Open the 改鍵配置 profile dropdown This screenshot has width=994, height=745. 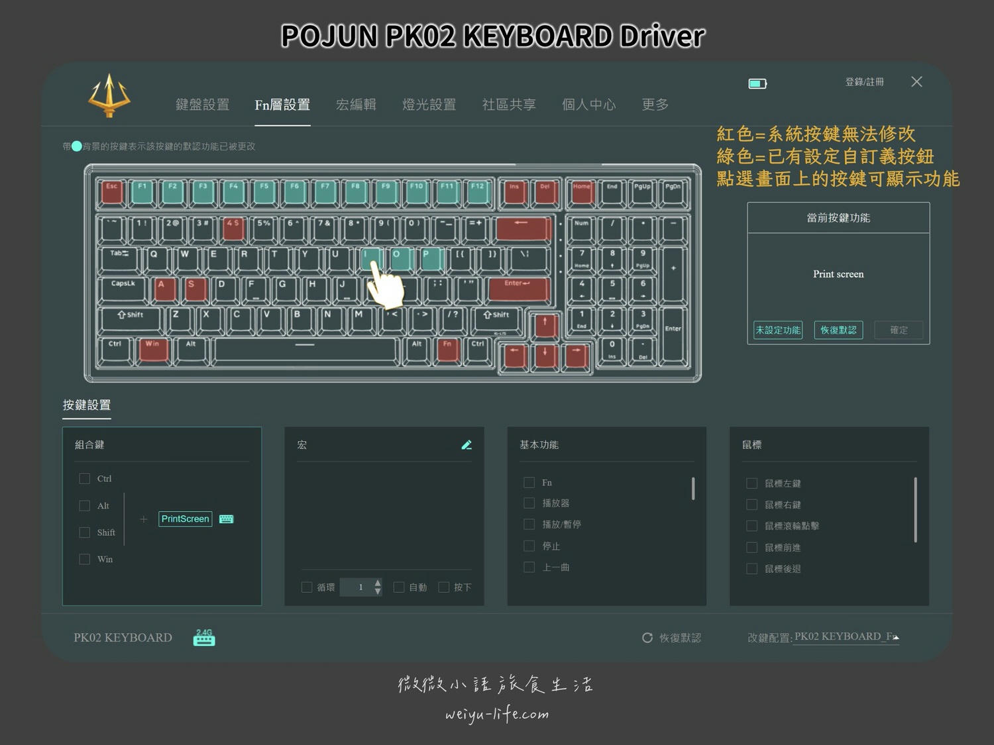(x=846, y=636)
